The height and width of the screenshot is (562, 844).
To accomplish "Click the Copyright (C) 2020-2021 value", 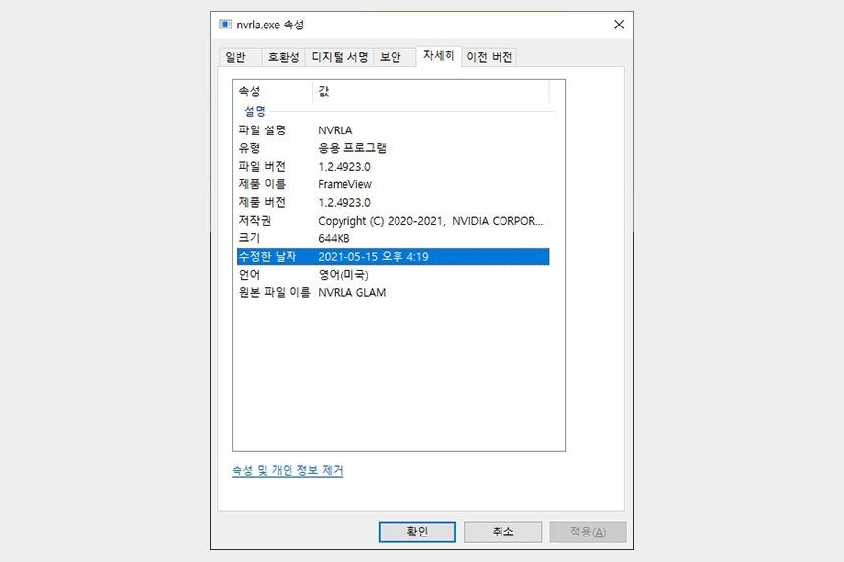I will click(x=431, y=221).
